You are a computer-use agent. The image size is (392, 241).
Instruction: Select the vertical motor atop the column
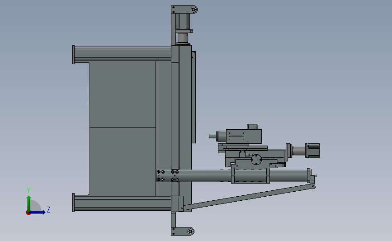(183, 21)
